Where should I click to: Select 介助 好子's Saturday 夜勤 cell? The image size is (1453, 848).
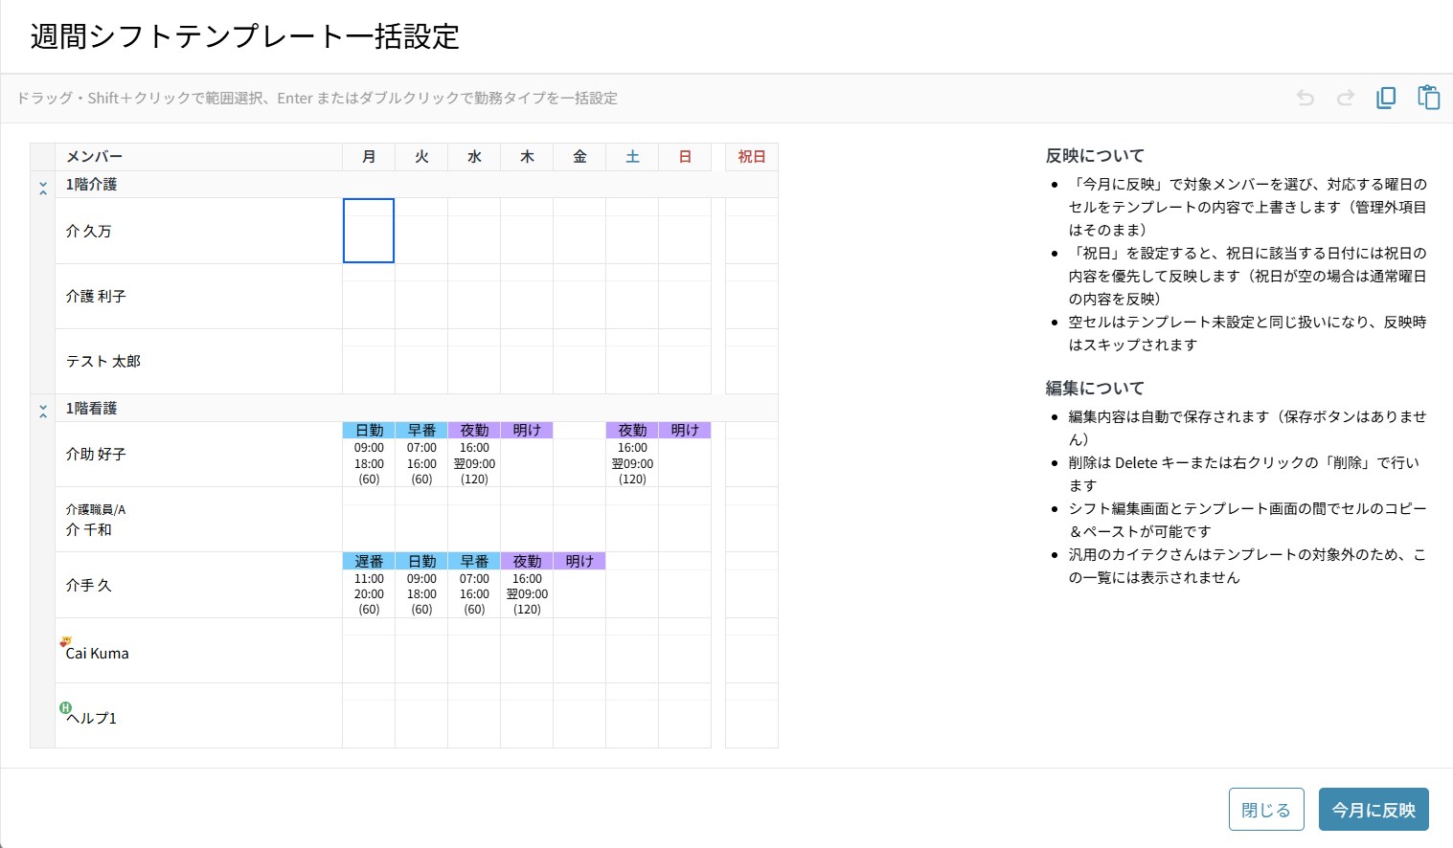coord(632,455)
